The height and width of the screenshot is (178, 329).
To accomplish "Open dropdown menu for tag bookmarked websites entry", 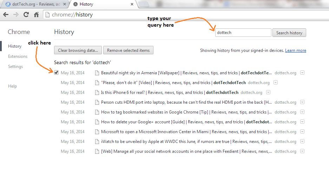I will (x=302, y=112).
